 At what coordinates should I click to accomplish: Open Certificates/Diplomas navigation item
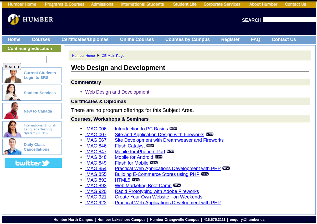(85, 39)
